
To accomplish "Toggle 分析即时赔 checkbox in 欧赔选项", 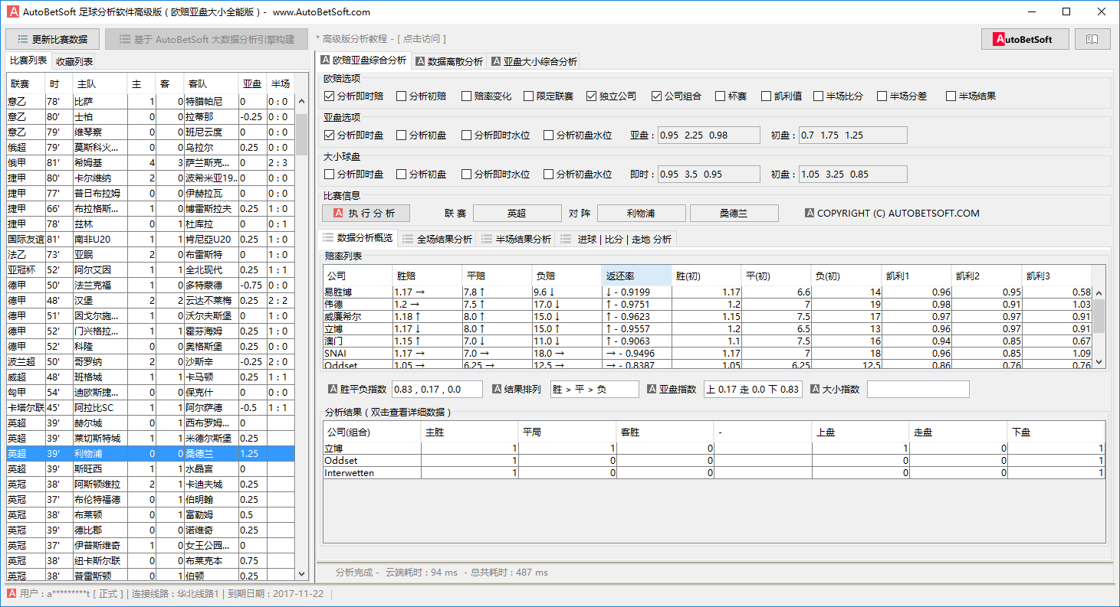I will click(x=353, y=96).
